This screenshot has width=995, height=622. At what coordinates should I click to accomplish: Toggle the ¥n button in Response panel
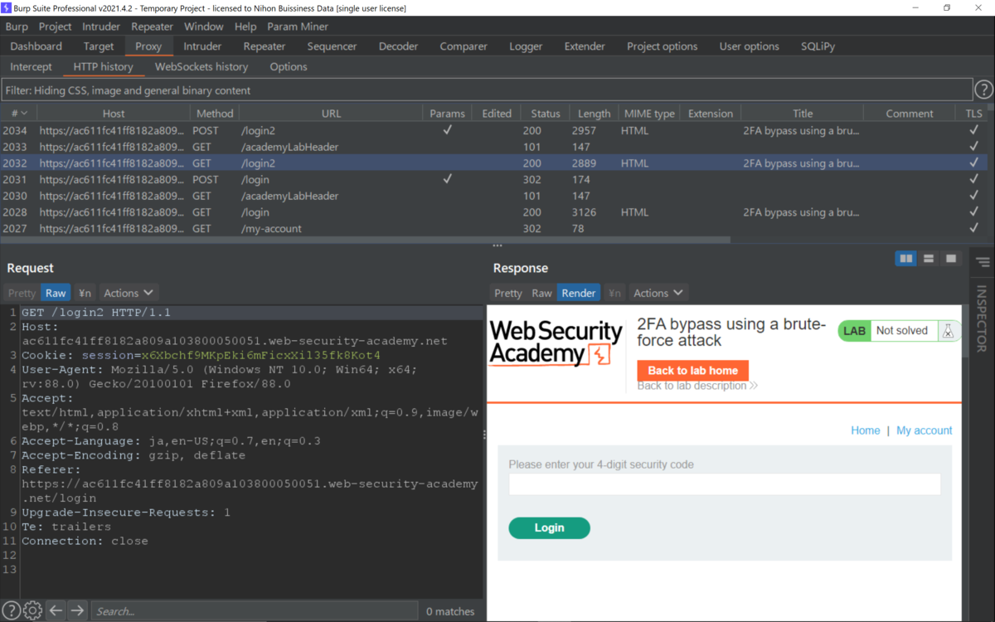[x=614, y=293]
